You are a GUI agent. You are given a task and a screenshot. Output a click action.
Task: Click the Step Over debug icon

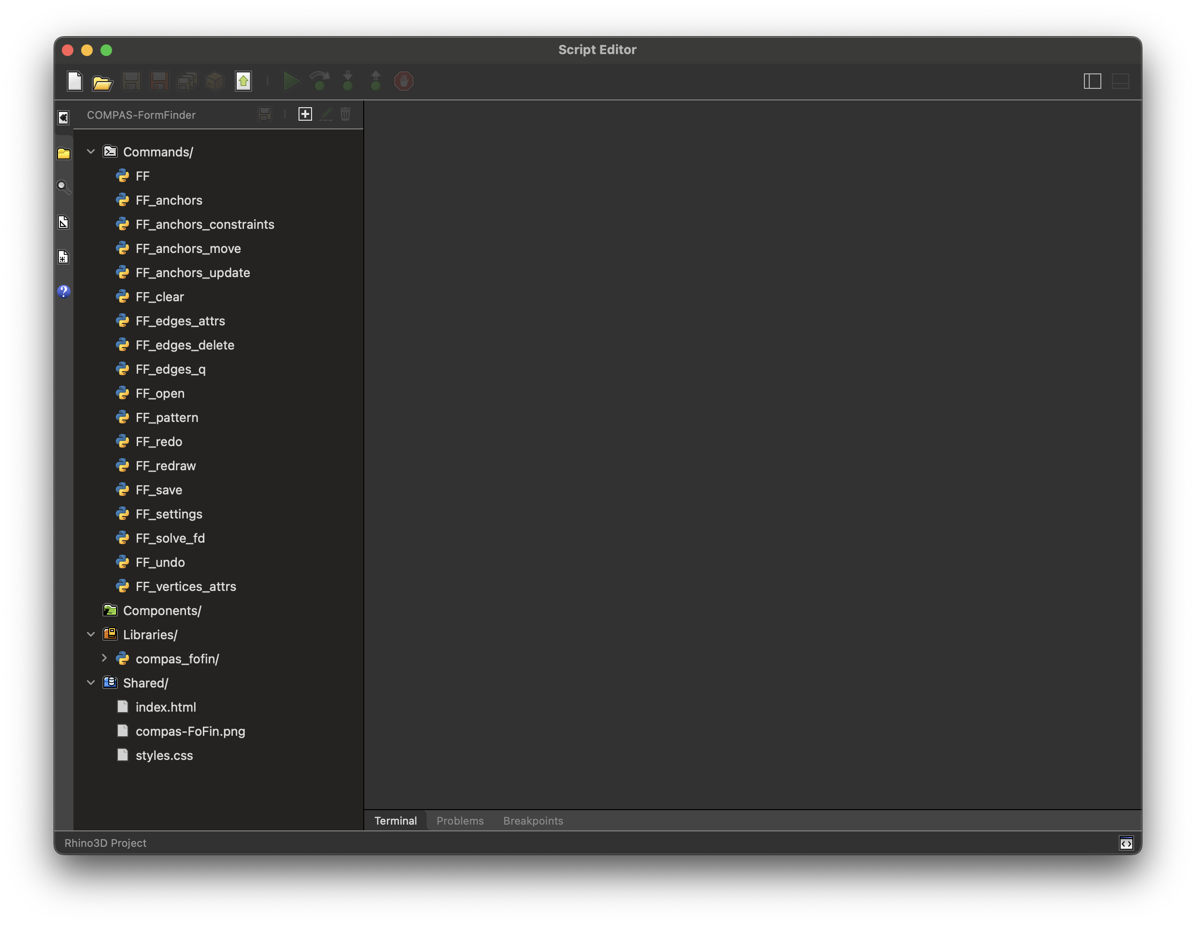pyautogui.click(x=319, y=82)
